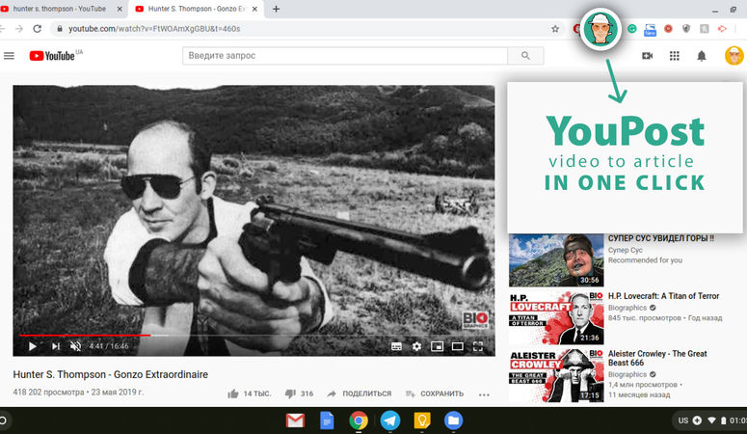Open YouTube notifications bell
The image size is (747, 434).
pyautogui.click(x=702, y=56)
